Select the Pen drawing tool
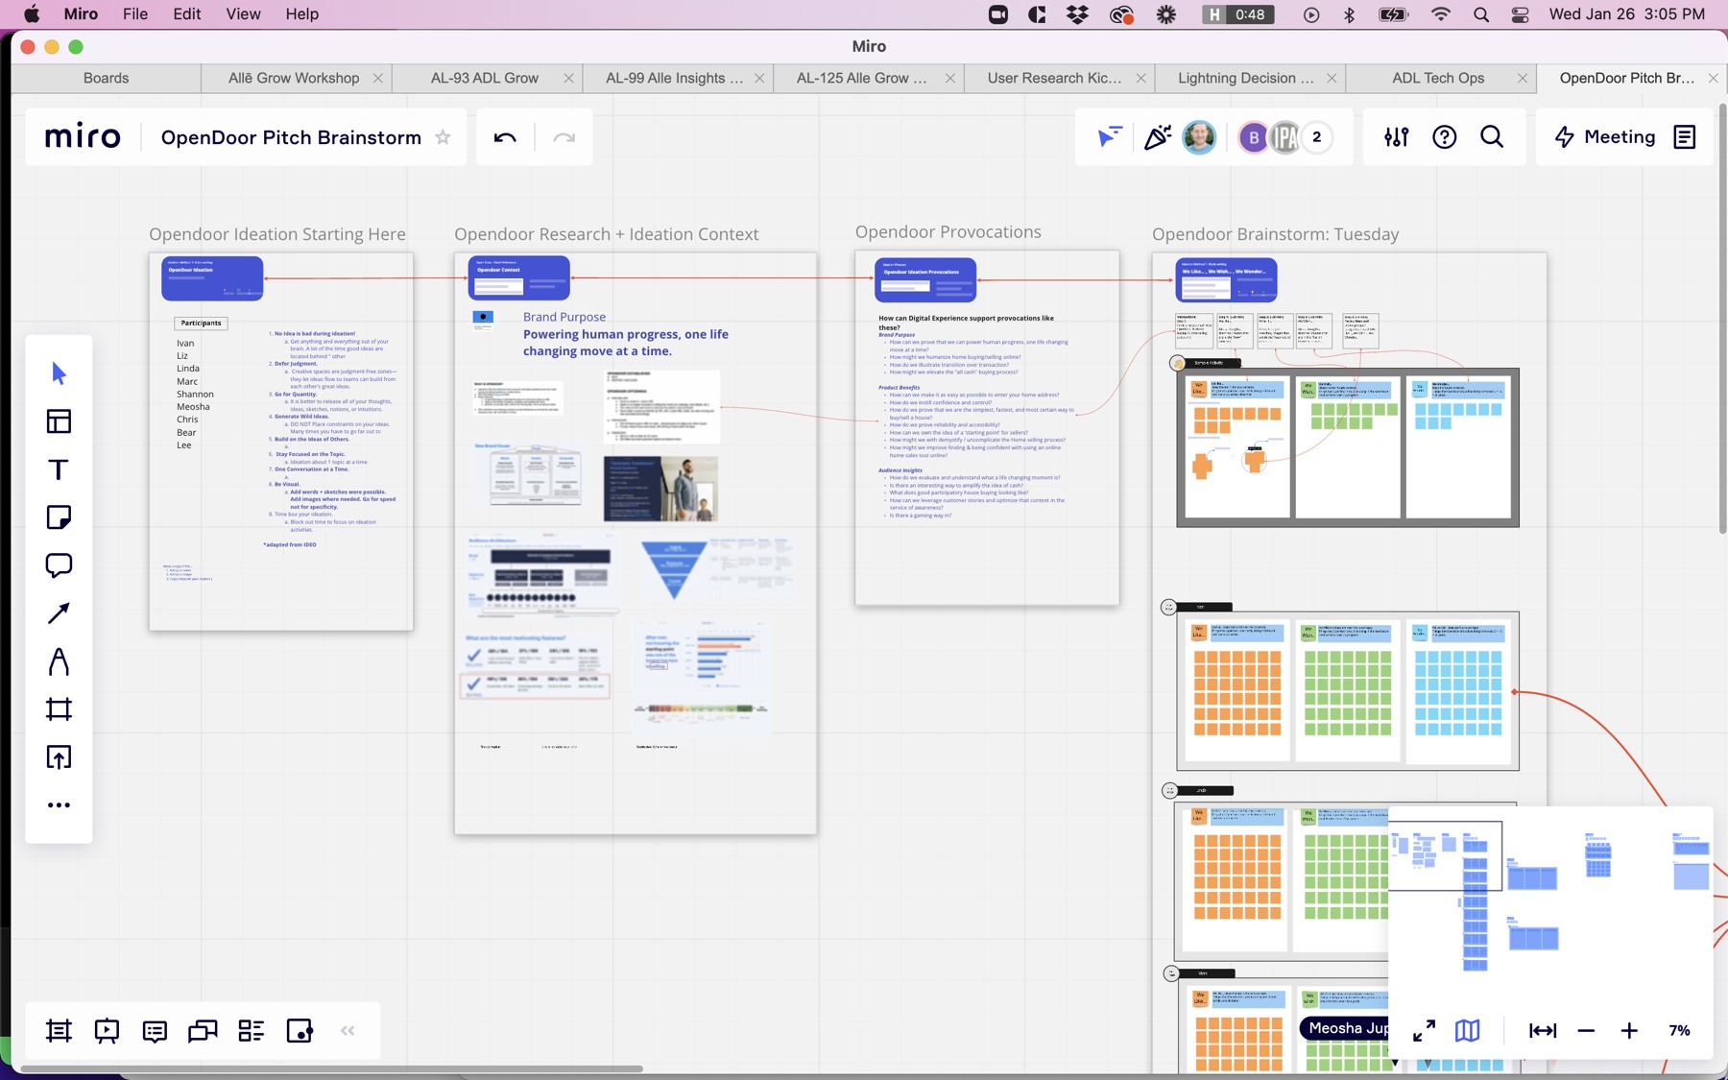 pos(59,661)
